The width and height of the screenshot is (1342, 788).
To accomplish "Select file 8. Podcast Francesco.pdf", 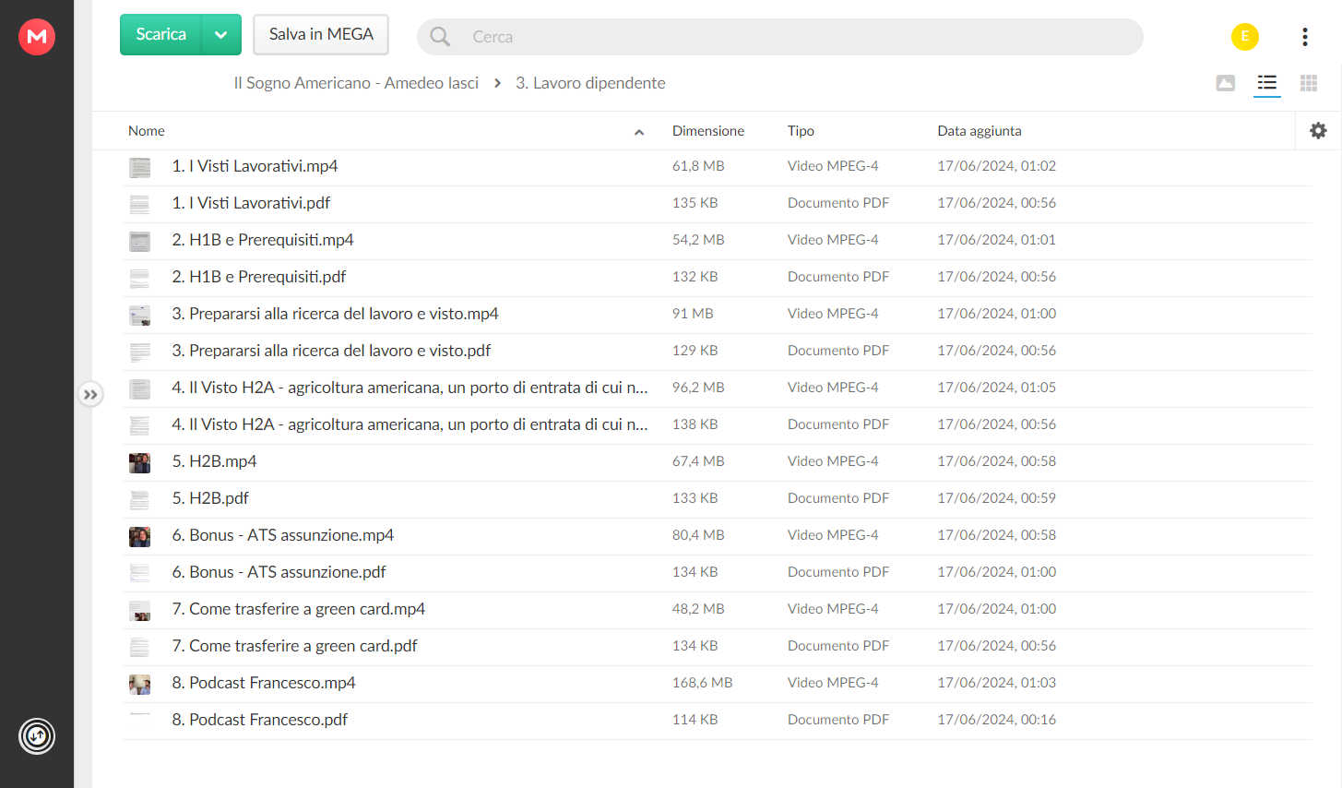I will [718, 721].
